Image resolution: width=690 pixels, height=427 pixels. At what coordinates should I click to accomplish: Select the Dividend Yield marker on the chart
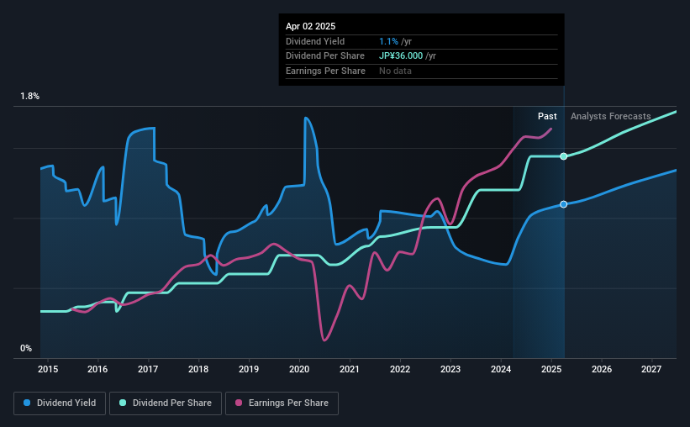click(564, 204)
